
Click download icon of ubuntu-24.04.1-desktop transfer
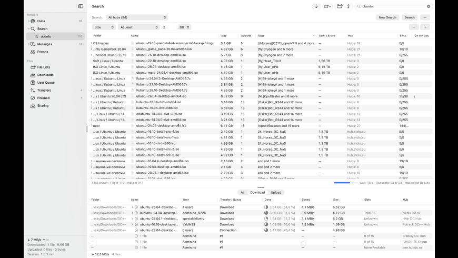pyautogui.click(x=136, y=219)
